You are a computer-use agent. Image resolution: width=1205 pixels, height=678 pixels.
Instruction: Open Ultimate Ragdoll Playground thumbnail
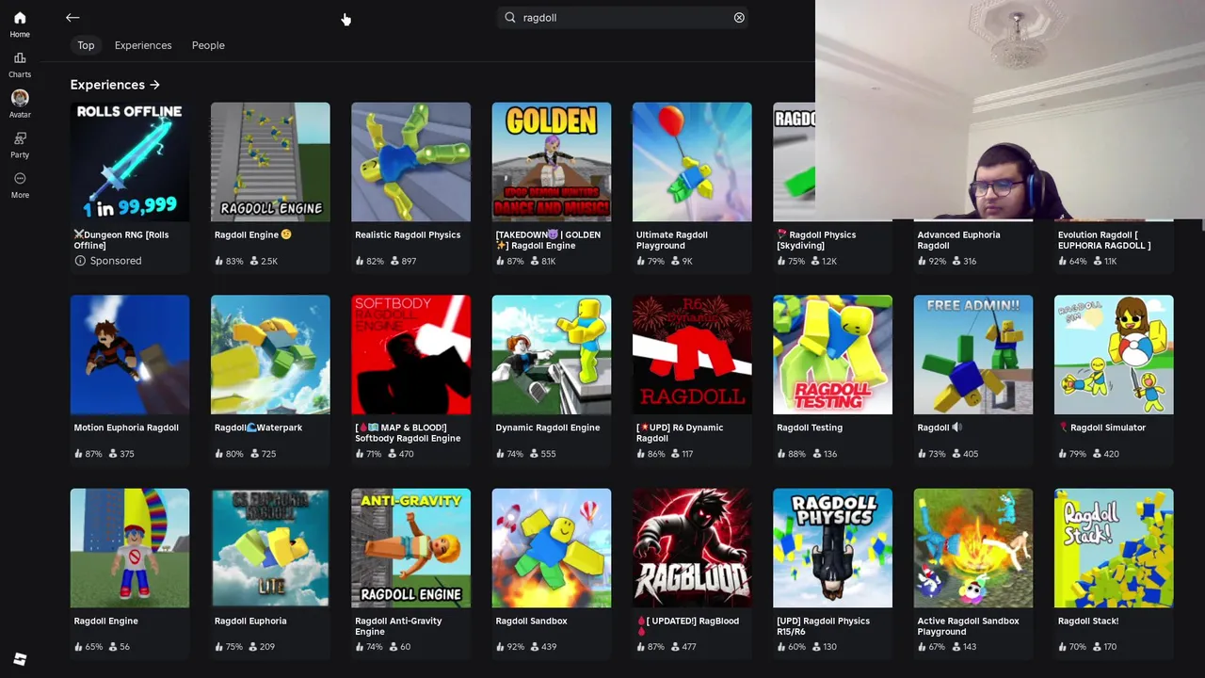click(692, 162)
